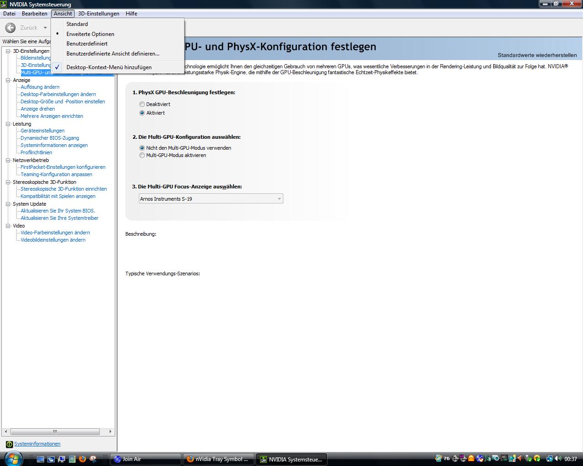Select Aktiviert for PhysX acceleration
The image size is (583, 466).
(x=142, y=113)
